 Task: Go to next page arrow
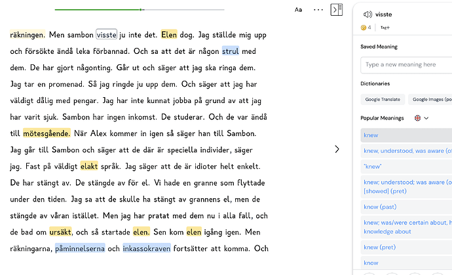337,149
